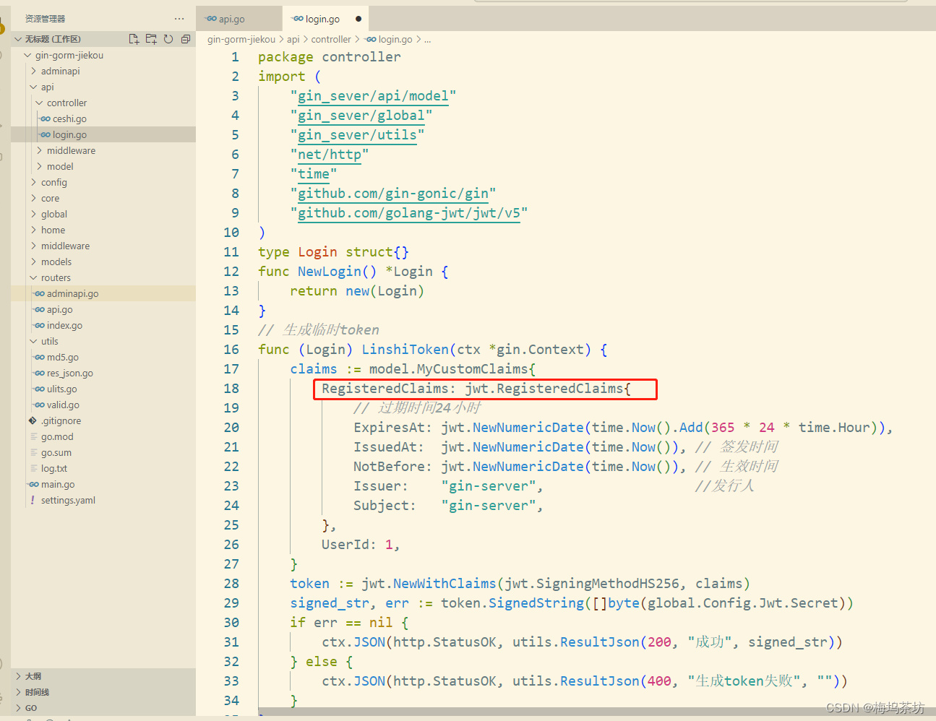Open explorer more actions menu via ellipsis
The width and height of the screenshot is (936, 721).
179,18
